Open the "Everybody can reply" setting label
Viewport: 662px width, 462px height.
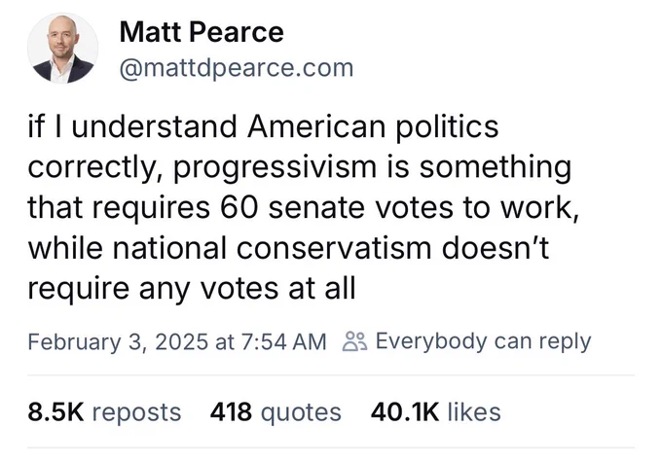pyautogui.click(x=483, y=341)
